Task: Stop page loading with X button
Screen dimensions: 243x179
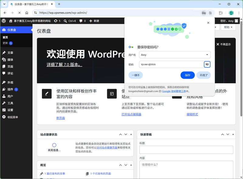Action: [19, 13]
